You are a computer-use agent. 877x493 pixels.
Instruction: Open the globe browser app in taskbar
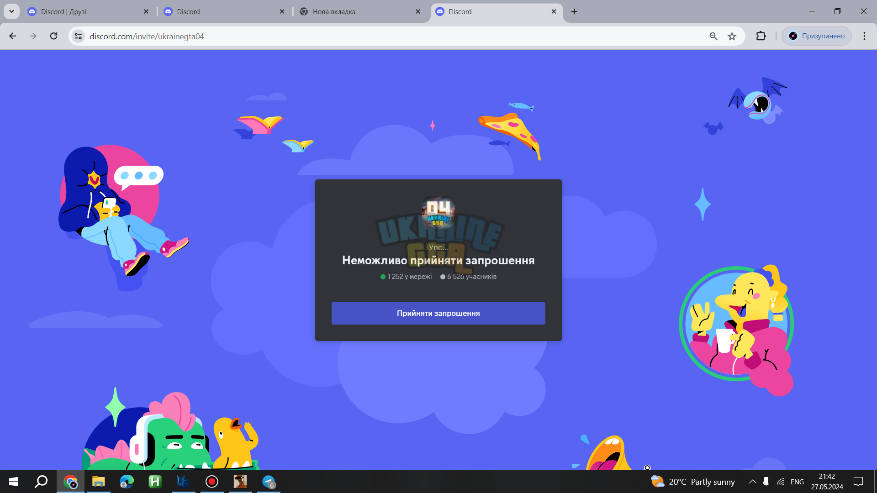click(x=127, y=482)
